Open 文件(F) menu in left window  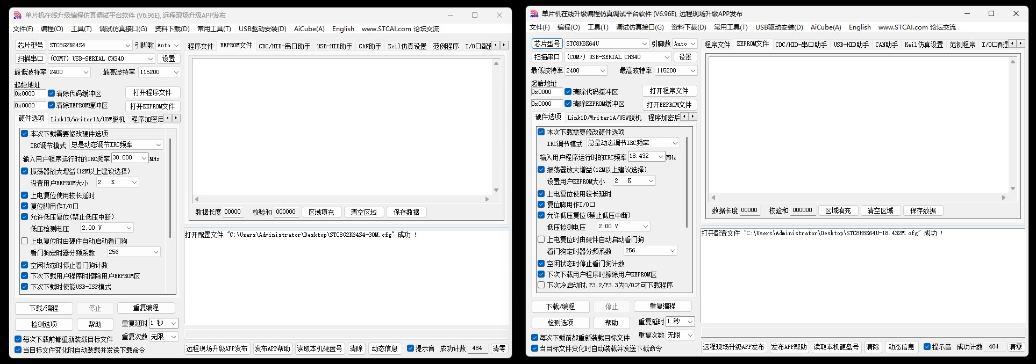[23, 29]
